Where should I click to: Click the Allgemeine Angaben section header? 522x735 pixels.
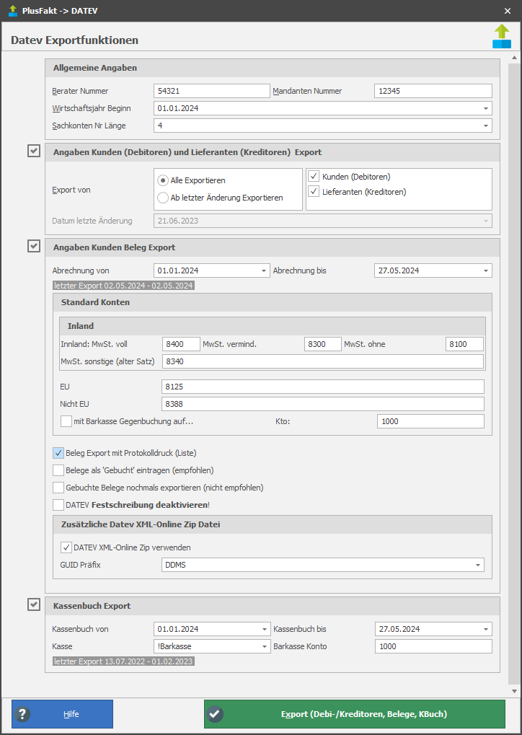[x=273, y=68]
